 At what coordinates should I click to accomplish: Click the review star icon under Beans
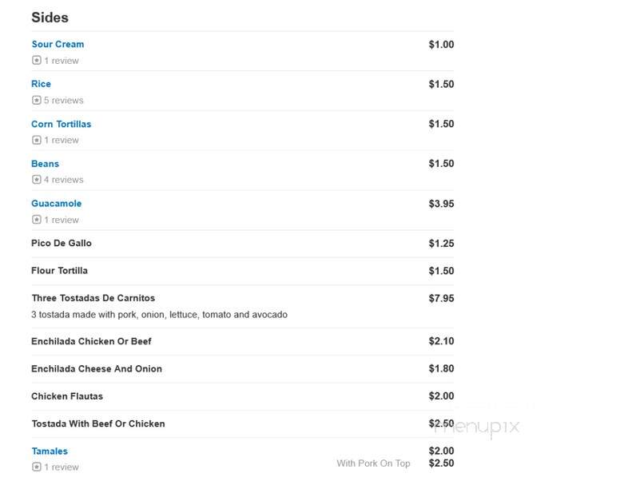pyautogui.click(x=37, y=180)
